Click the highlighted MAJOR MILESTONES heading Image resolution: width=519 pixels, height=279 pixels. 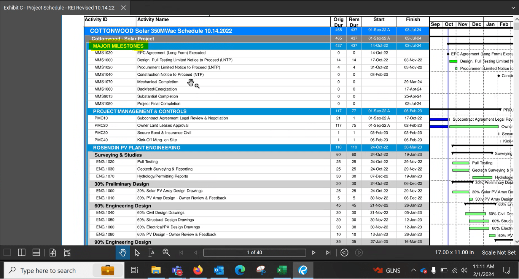(118, 46)
